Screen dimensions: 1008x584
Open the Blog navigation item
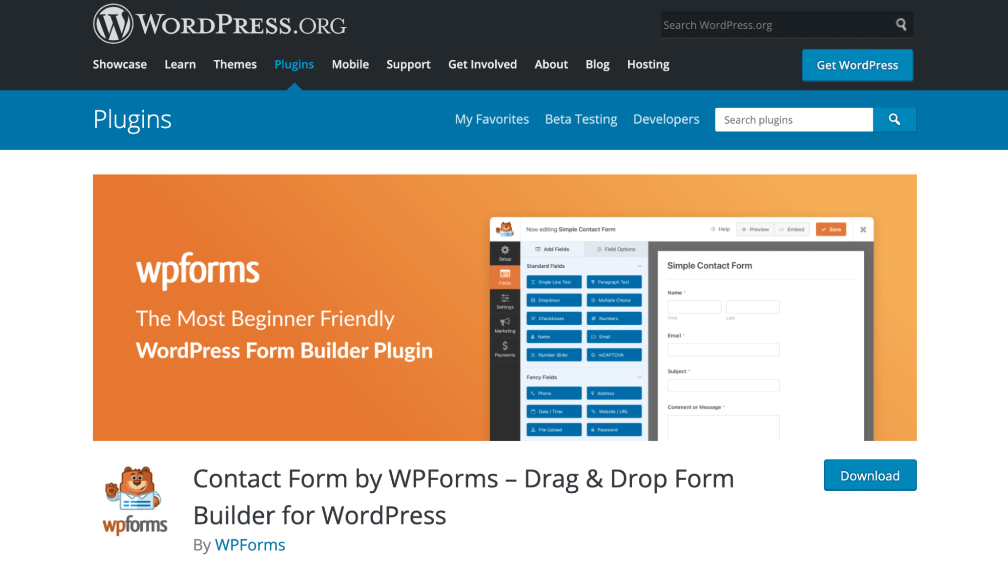pyautogui.click(x=598, y=64)
